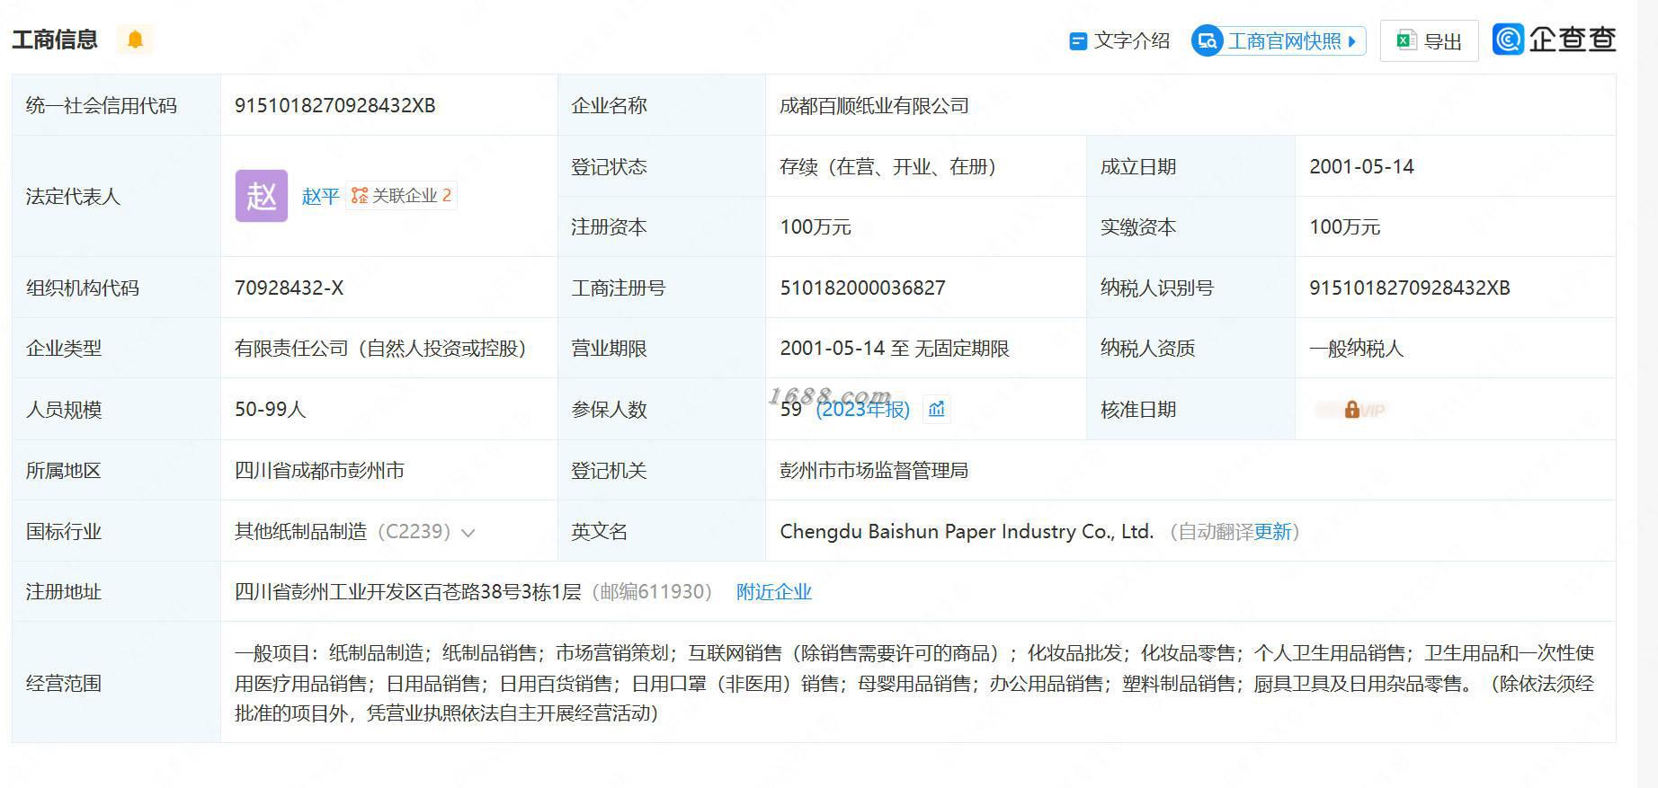Click 更新 to refresh English name

point(1273,532)
